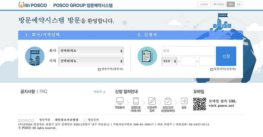Click the folder icon beside 방문이력(신청자)
The width and height of the screenshot is (263, 137).
[x=212, y=69]
